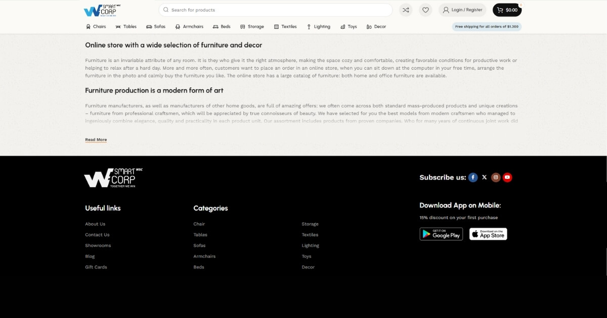Viewport: 607px width, 318px height.
Task: Tap the Download on the App Store badge
Action: pos(488,234)
